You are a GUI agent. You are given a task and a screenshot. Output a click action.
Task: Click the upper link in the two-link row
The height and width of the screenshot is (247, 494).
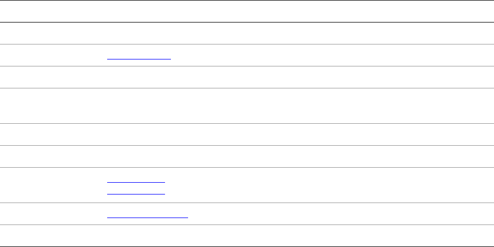point(136,181)
